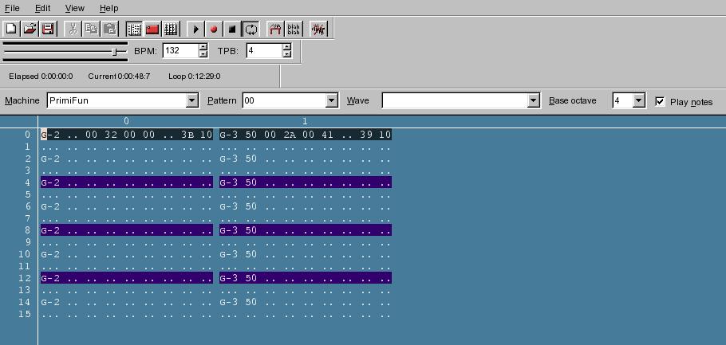Select the value 2A in row 0

(290, 135)
